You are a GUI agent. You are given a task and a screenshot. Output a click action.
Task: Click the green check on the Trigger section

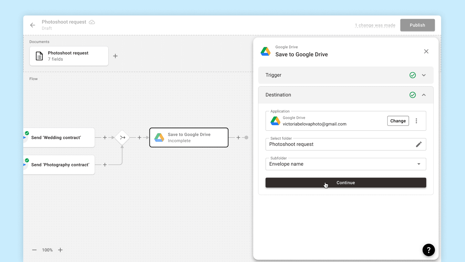[413, 75]
